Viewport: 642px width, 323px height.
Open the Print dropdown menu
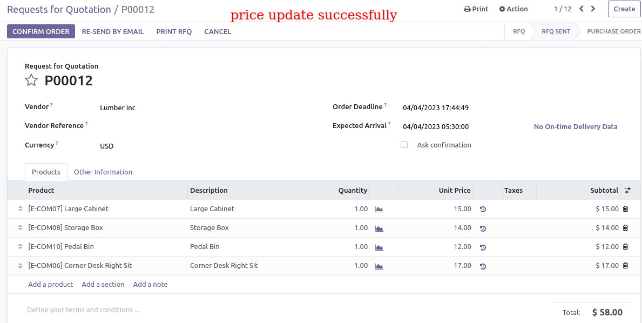click(476, 9)
